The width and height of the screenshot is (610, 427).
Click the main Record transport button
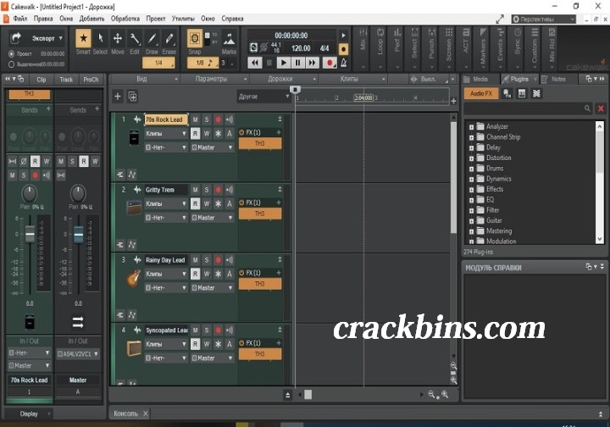[330, 63]
